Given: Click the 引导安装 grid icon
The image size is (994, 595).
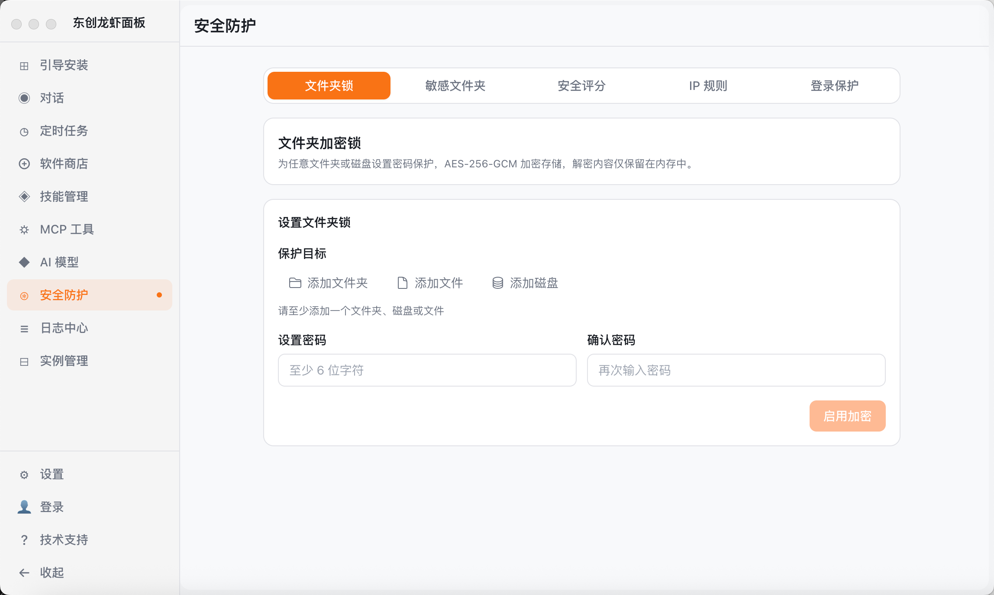Looking at the screenshot, I should (24, 66).
